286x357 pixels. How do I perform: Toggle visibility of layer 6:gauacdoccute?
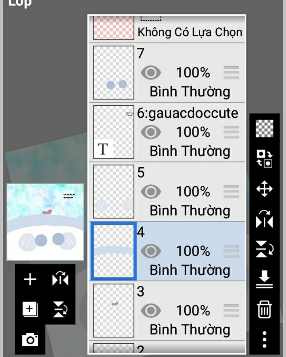(151, 132)
